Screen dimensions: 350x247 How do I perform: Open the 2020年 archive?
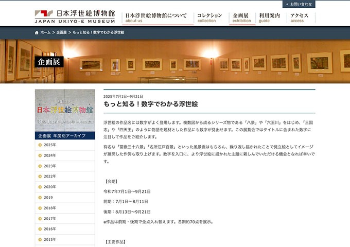(65, 187)
